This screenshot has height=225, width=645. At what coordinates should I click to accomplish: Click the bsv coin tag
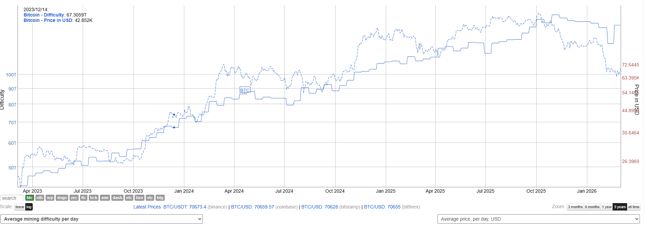coord(139,198)
